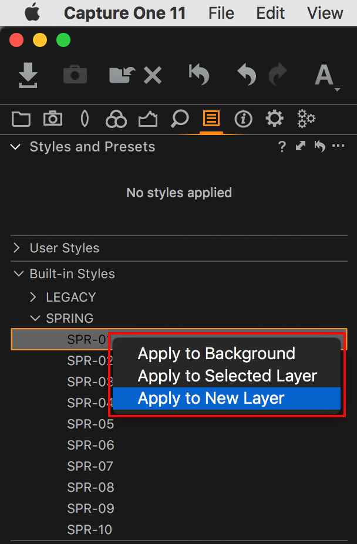This screenshot has height=544, width=357.
Task: Select the SPR-09 style
Action: [90, 509]
